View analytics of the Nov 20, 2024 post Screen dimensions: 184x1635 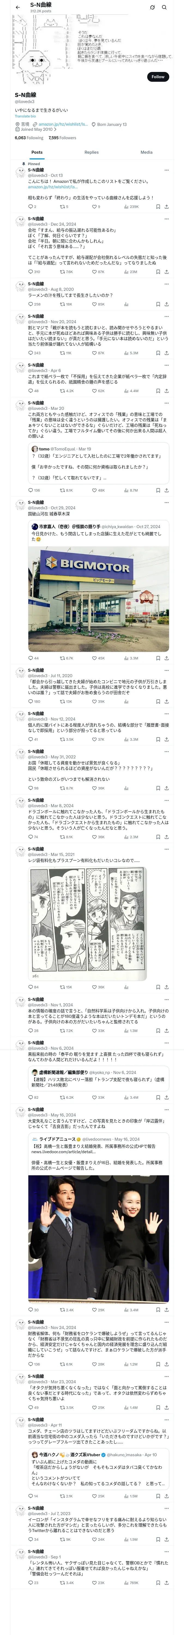131,353
